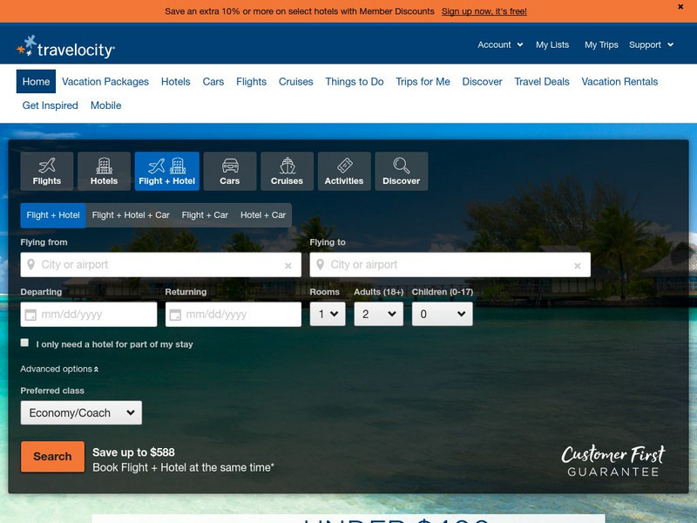The height and width of the screenshot is (523, 697).
Task: Select the Hotels building icon
Action: tap(105, 166)
